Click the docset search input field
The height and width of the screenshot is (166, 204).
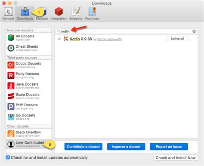click(126, 31)
